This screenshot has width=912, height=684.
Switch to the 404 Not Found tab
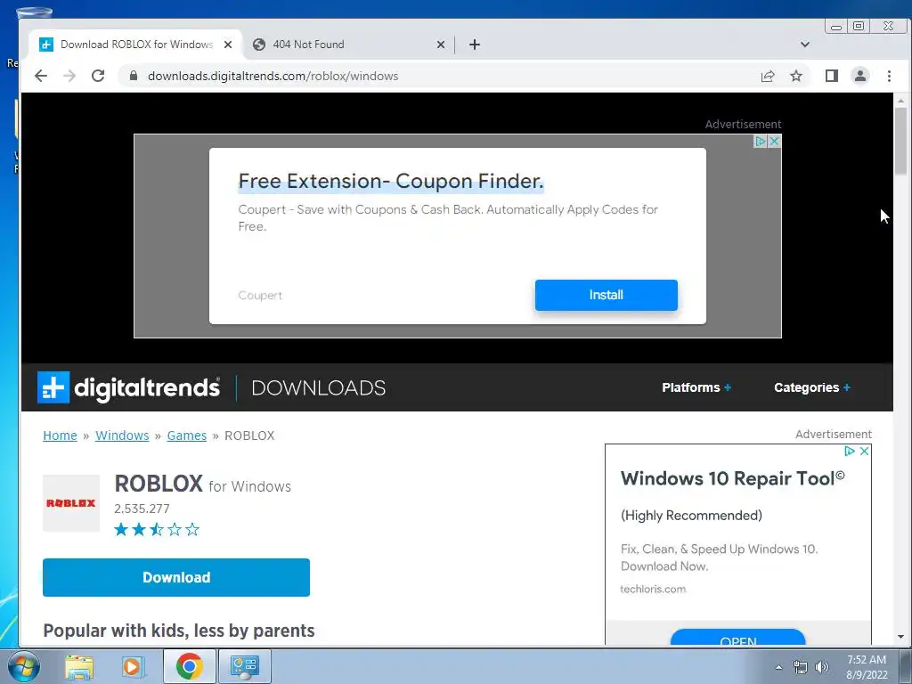pyautogui.click(x=348, y=45)
